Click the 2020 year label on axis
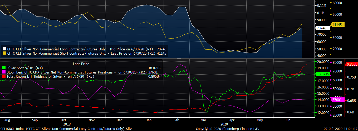This screenshot has width=358, height=131. click(x=224, y=124)
